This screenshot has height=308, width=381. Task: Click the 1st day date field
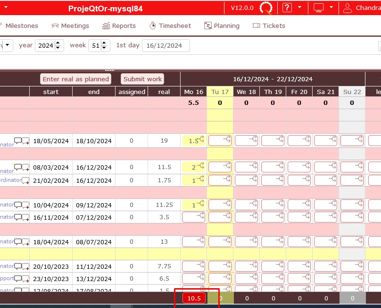click(x=166, y=45)
